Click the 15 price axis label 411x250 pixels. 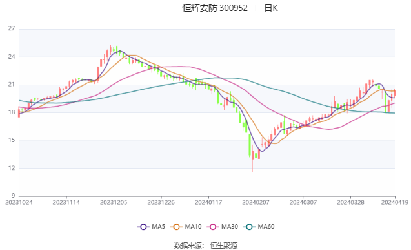click(x=12, y=140)
